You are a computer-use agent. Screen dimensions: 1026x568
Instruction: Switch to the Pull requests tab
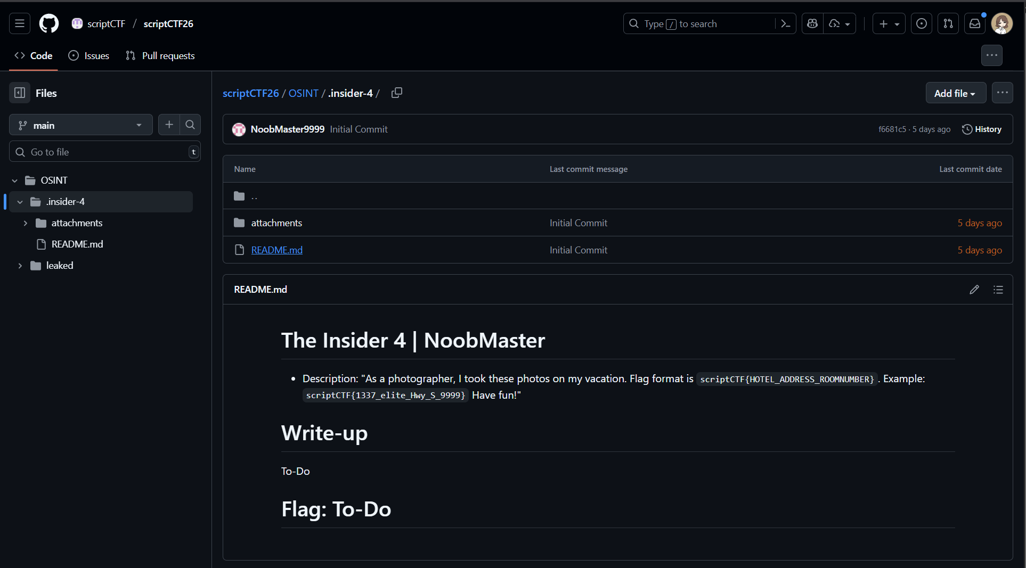(x=160, y=55)
